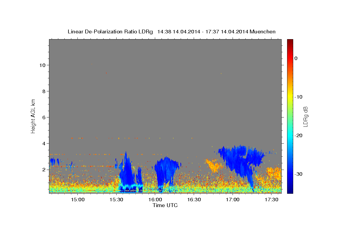Click the 'LDRg dB' colorbar label

pos(305,116)
